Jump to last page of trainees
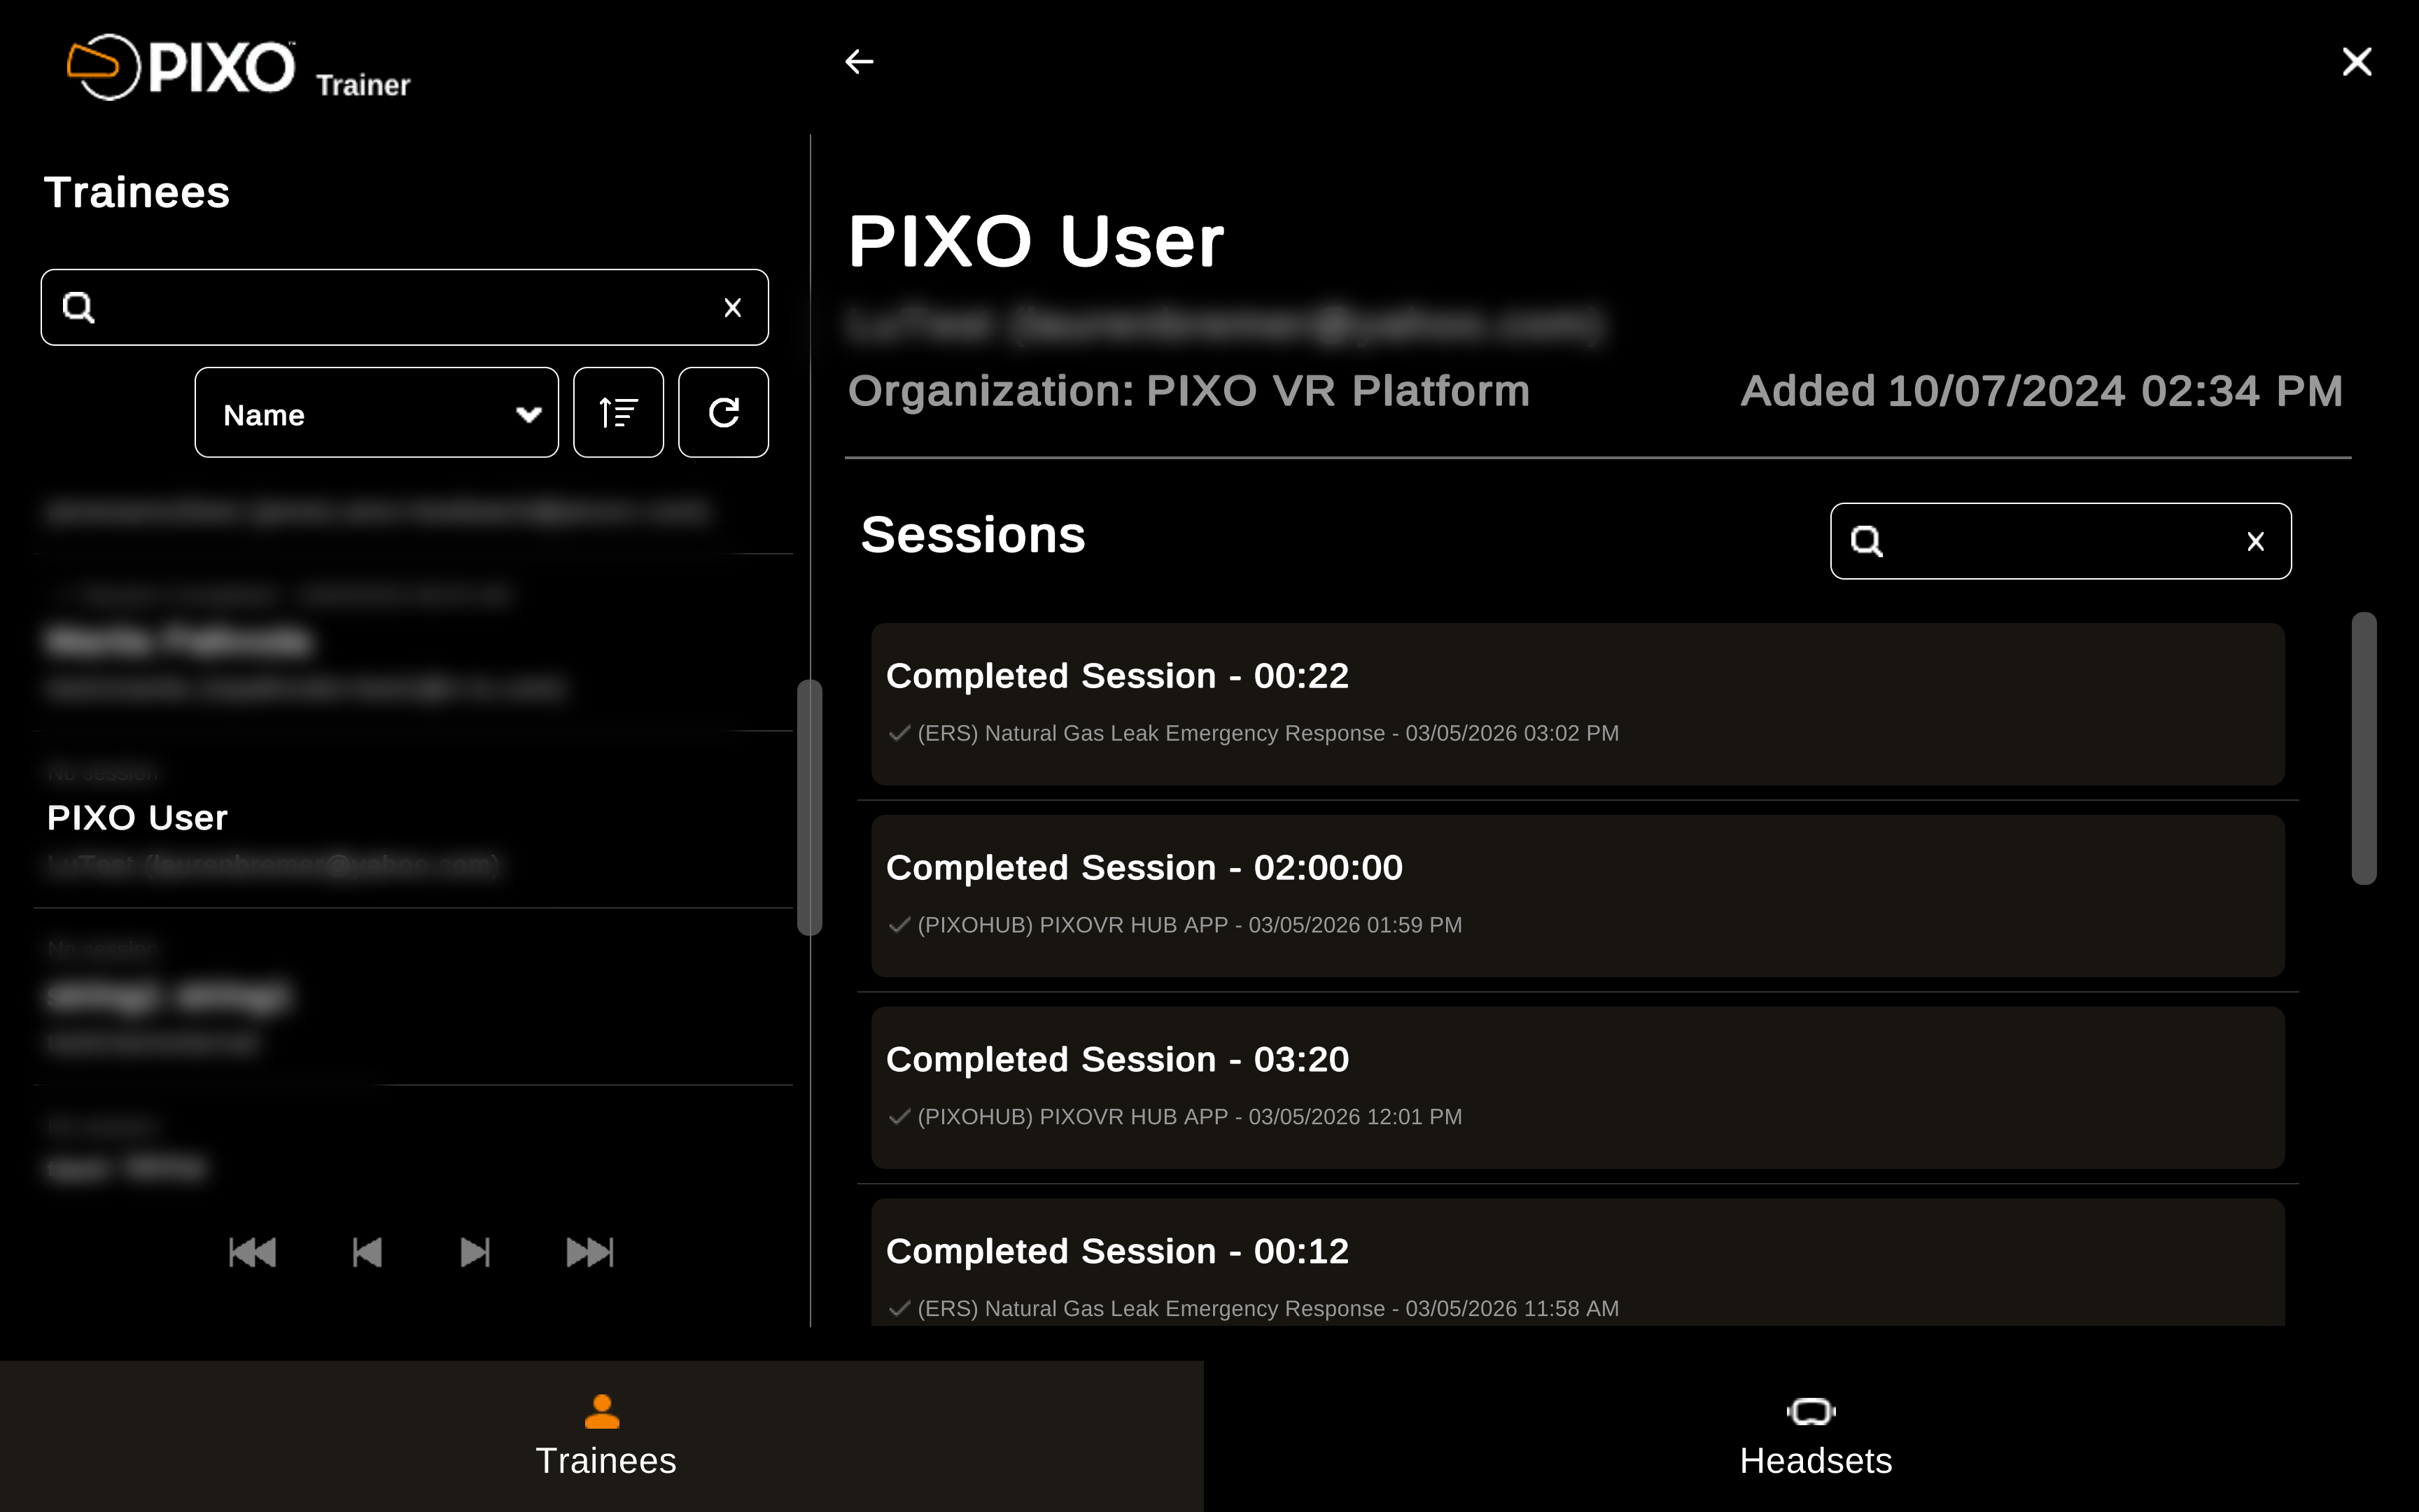Screen dimensions: 2419x1512 [x=590, y=1252]
